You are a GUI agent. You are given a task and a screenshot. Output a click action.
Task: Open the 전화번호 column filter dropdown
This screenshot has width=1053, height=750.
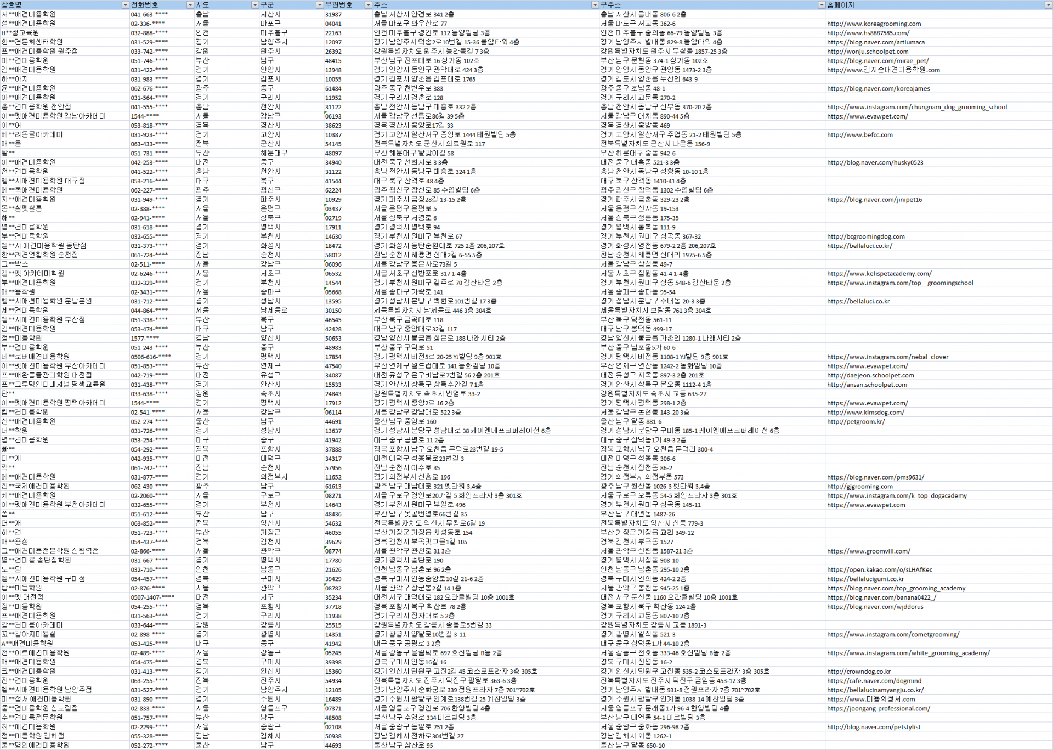[x=190, y=5]
